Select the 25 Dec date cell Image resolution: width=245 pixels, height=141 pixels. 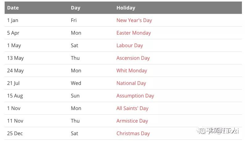coord(15,133)
